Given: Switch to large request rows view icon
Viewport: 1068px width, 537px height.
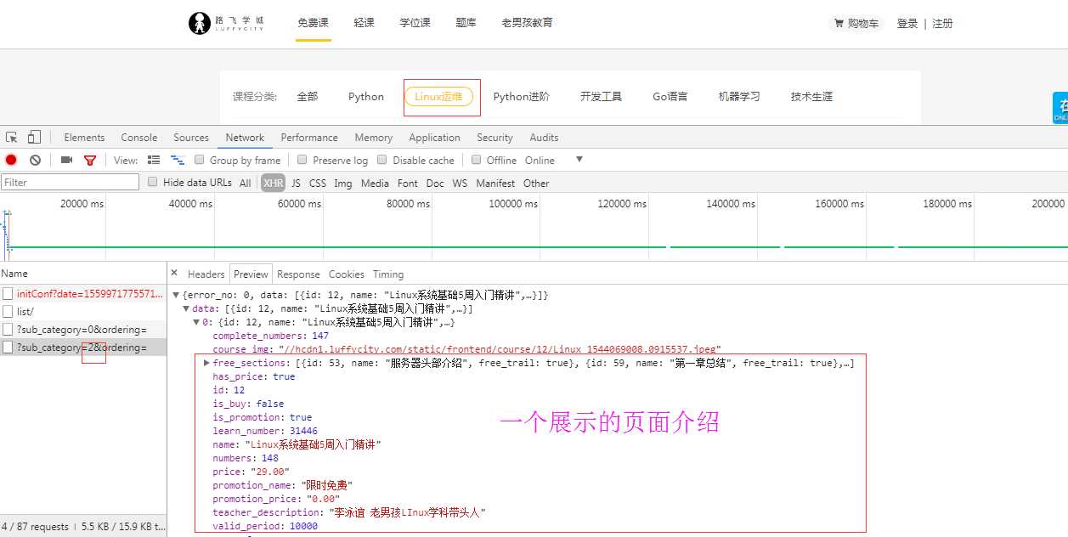Looking at the screenshot, I should (154, 160).
